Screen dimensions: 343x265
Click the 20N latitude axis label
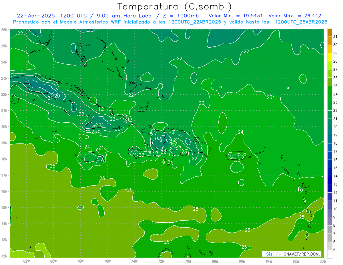[4, 127]
